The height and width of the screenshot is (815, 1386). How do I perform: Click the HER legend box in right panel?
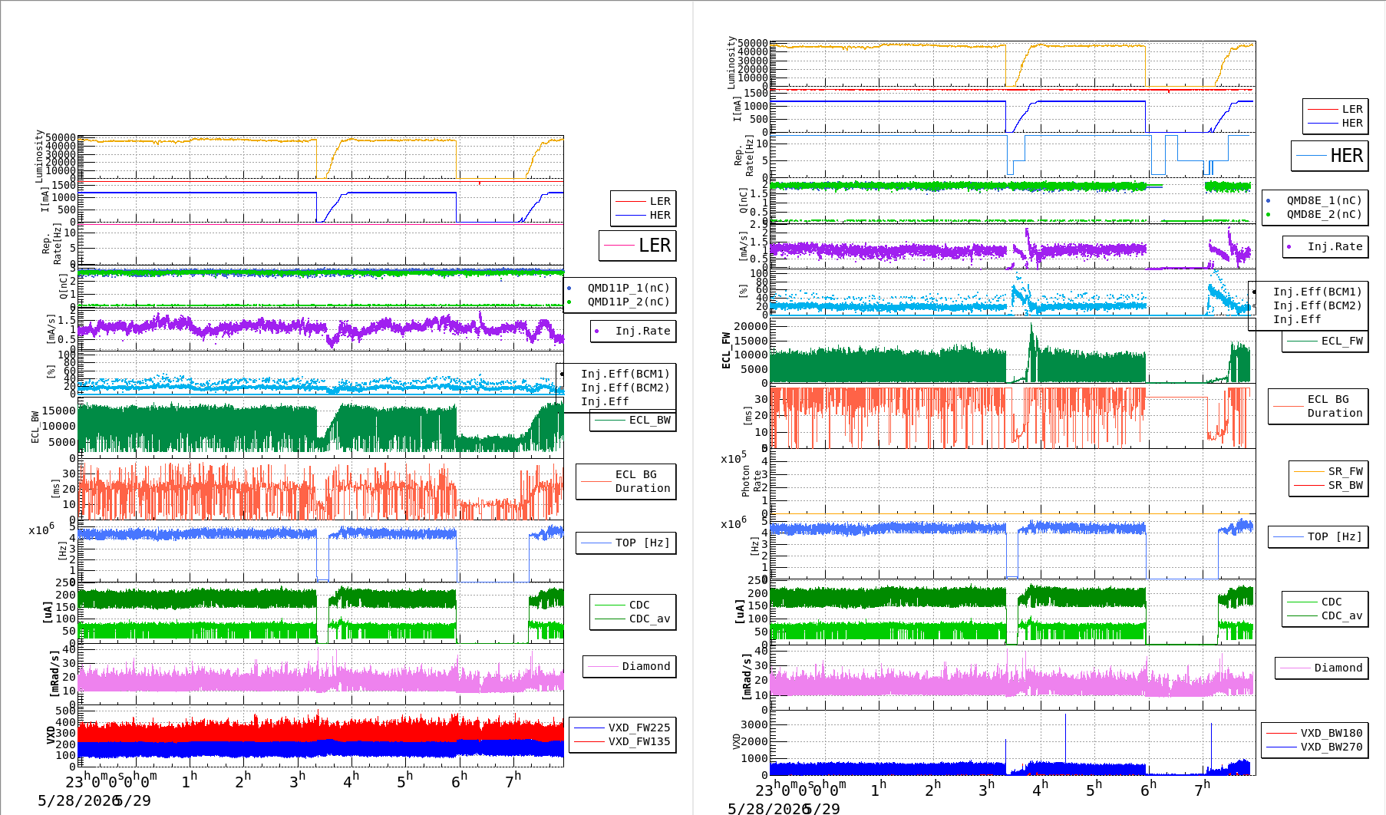(1329, 156)
